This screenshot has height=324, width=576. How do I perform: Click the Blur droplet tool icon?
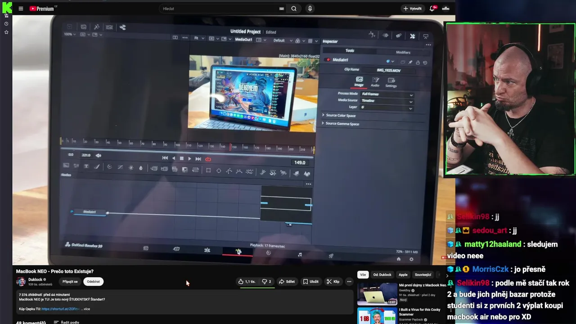[x=141, y=168]
